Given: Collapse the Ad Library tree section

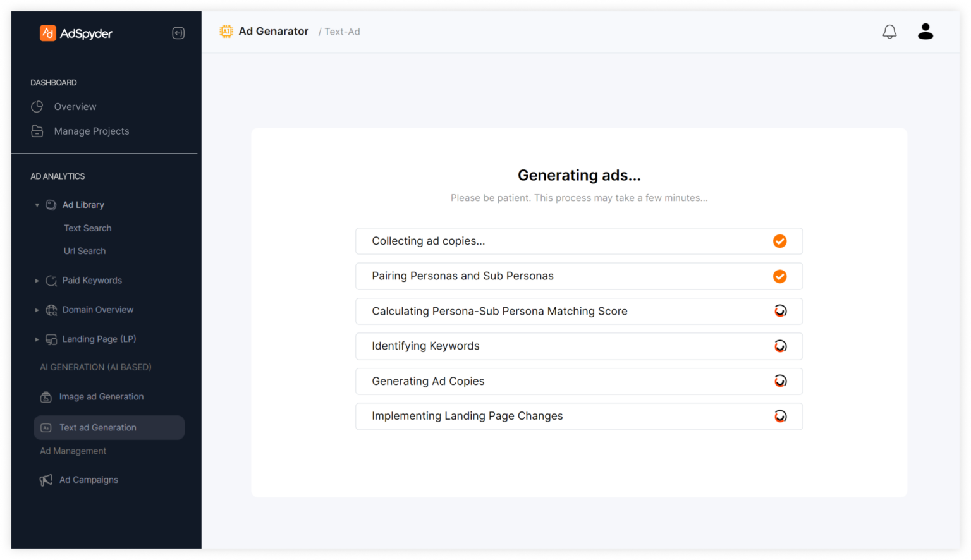Looking at the screenshot, I should 37,205.
